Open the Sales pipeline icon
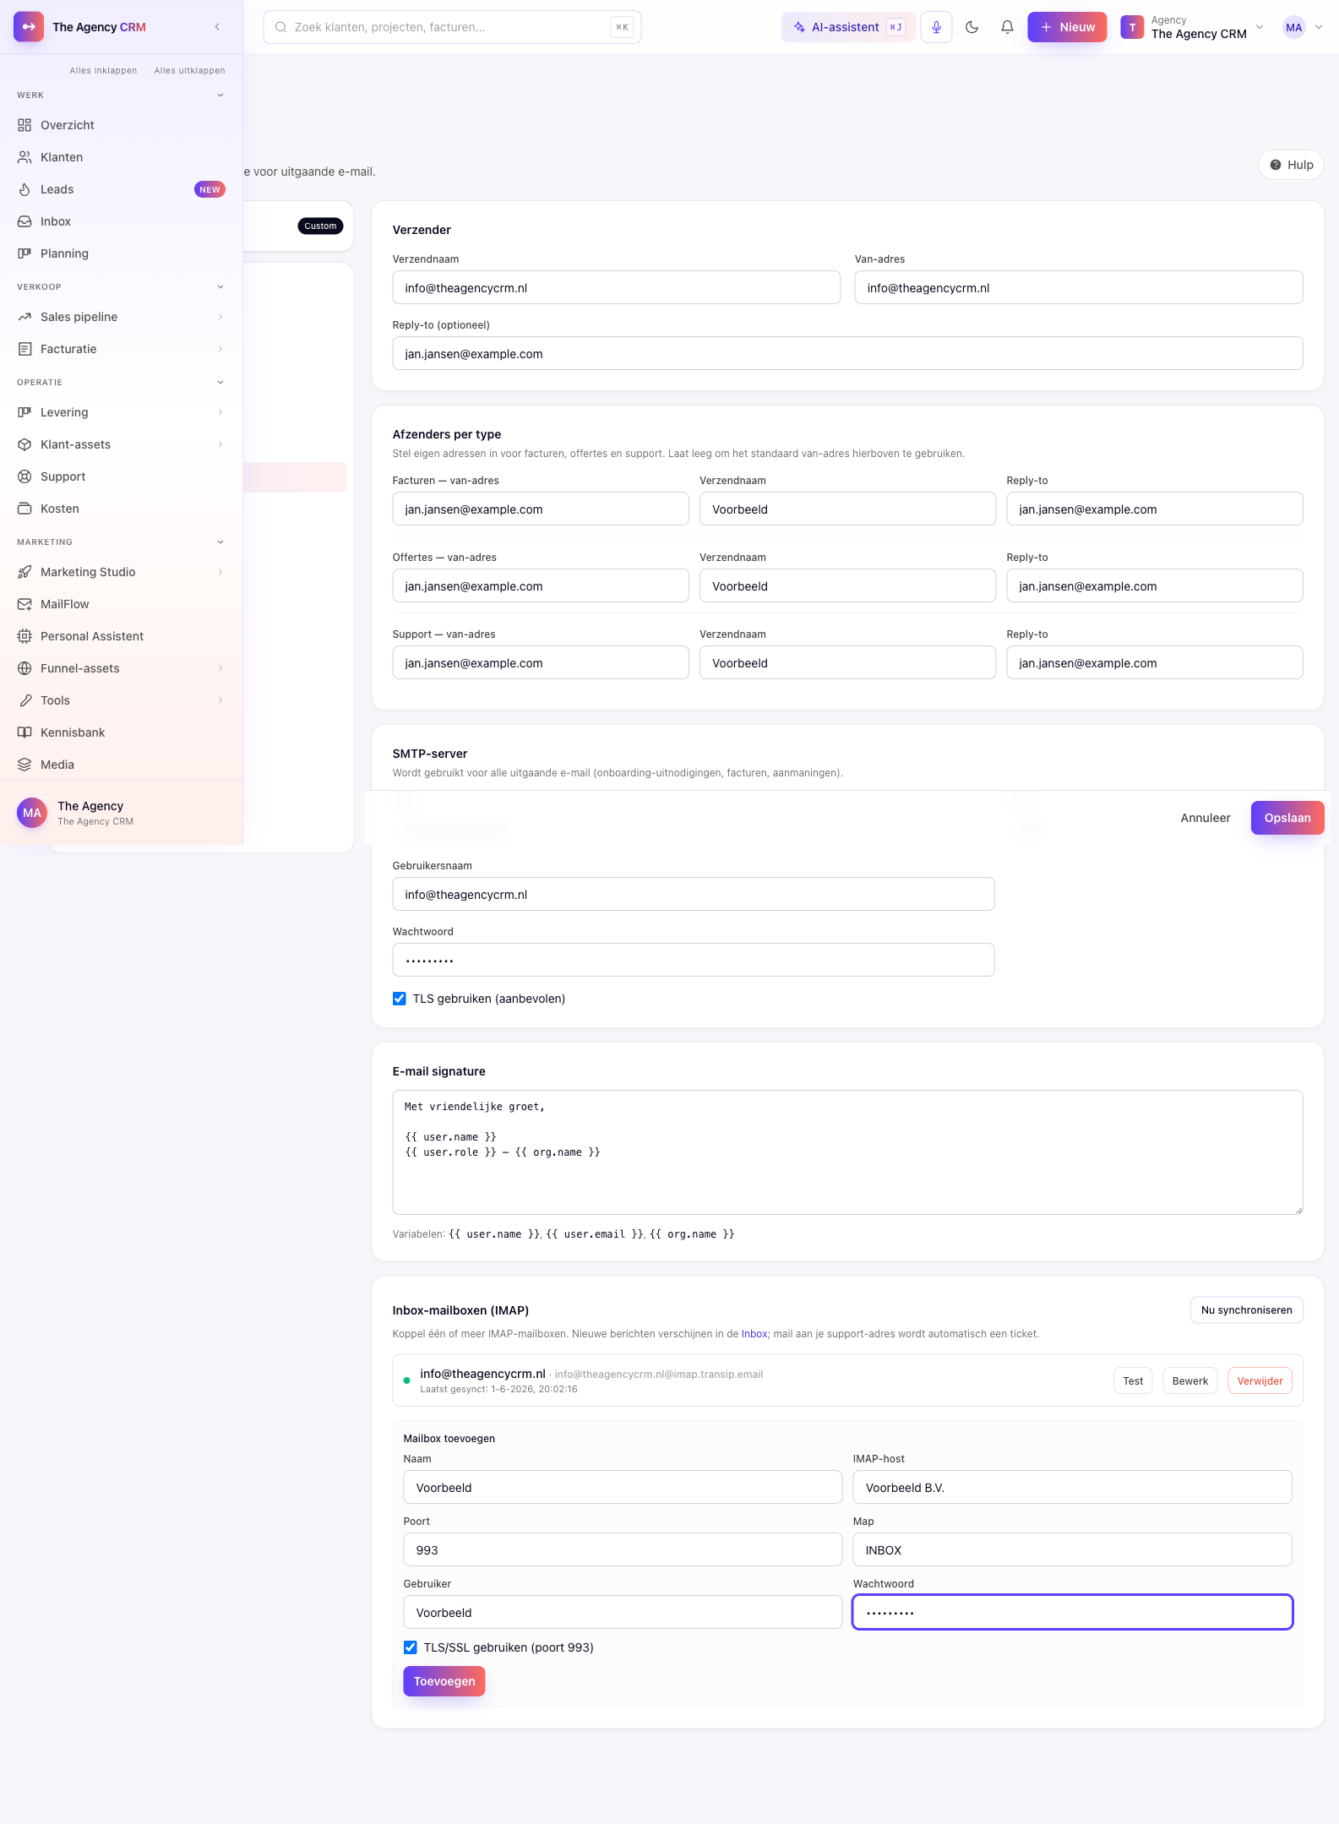1339x1824 pixels. [x=24, y=317]
